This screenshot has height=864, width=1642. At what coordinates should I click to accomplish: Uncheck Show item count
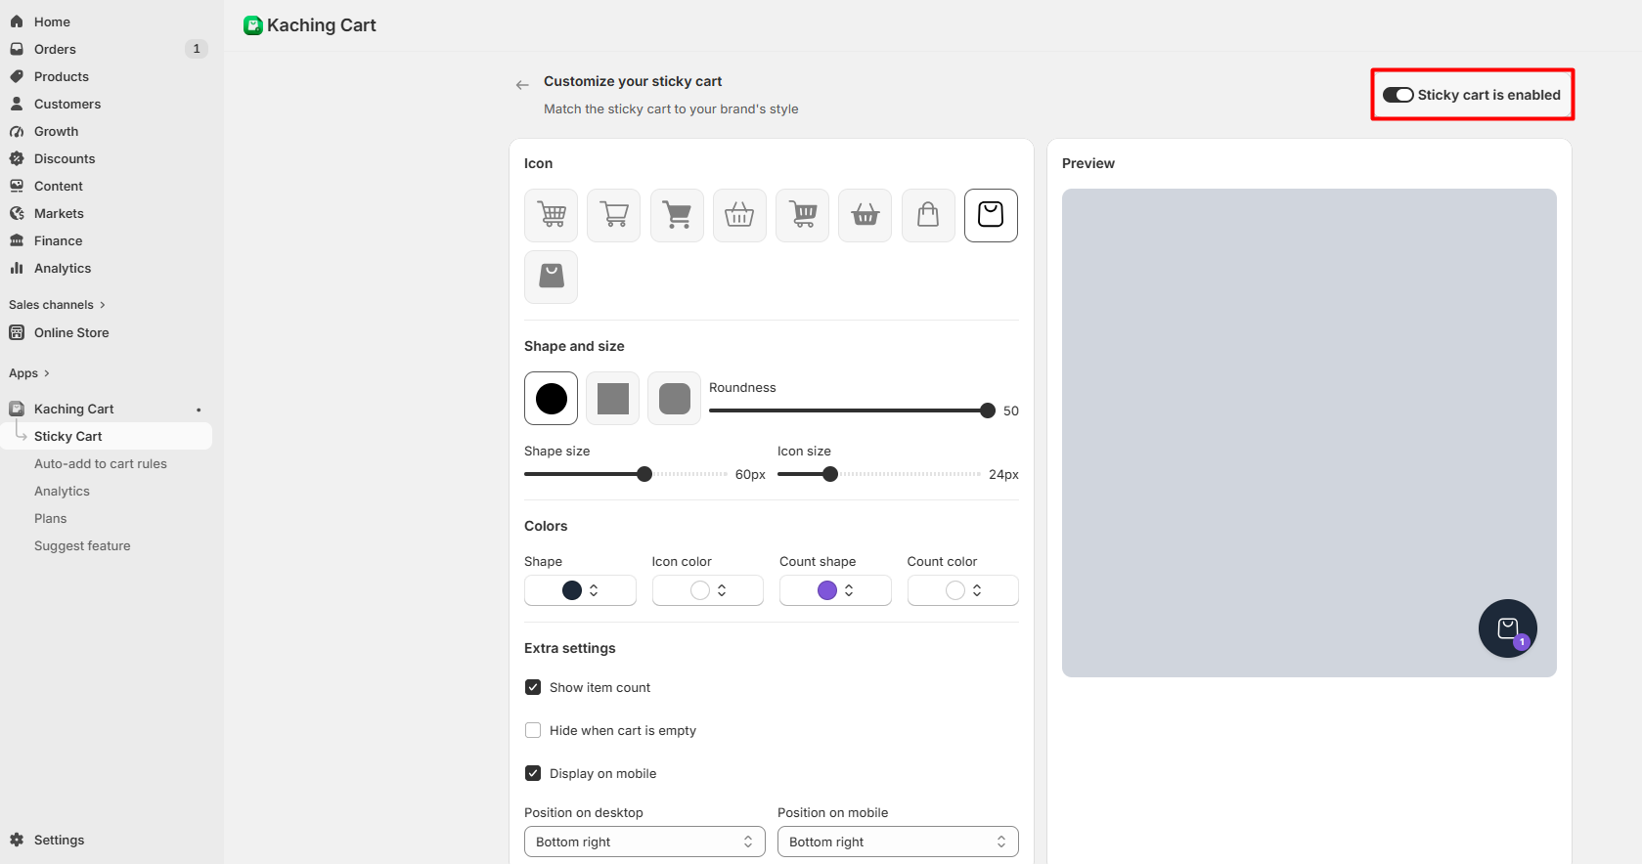[x=533, y=687]
